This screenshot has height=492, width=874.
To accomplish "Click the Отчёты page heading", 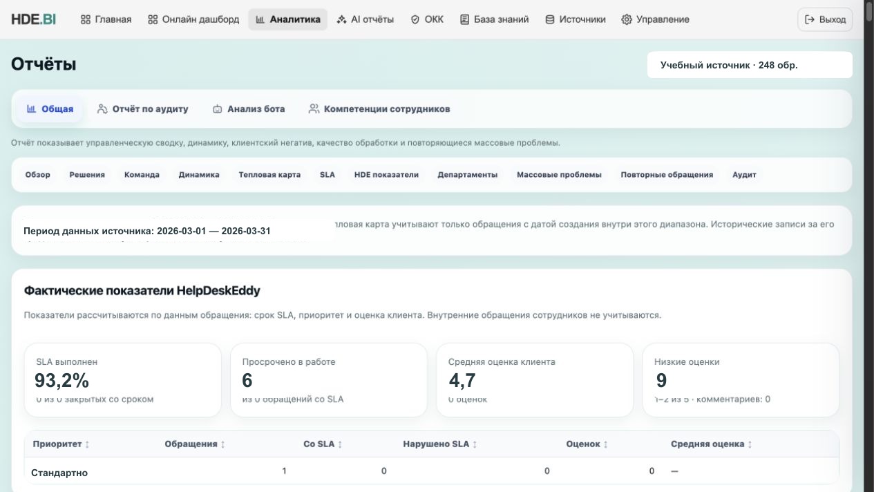I will [44, 64].
